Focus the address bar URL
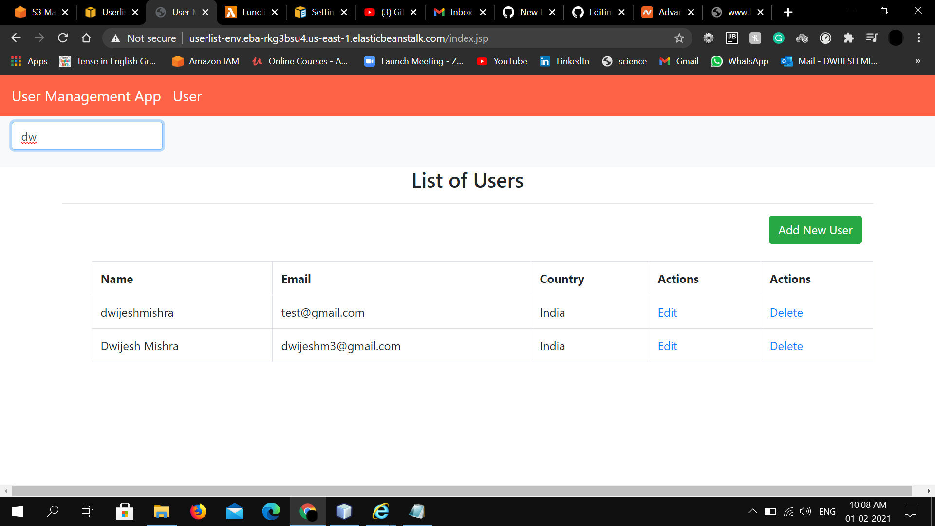This screenshot has height=526, width=935. (338, 38)
